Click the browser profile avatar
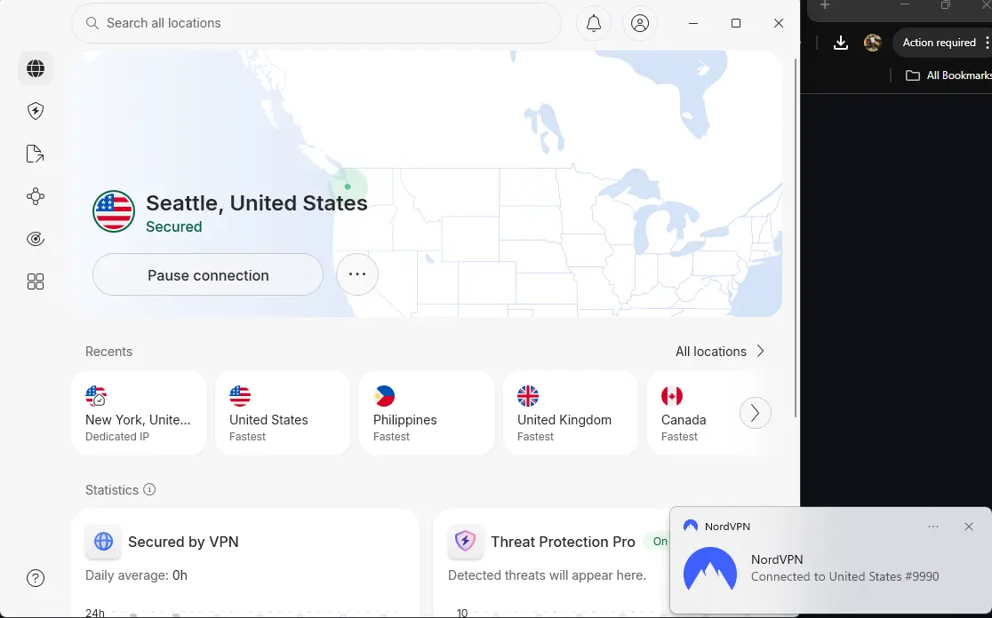The height and width of the screenshot is (618, 992). tap(872, 43)
